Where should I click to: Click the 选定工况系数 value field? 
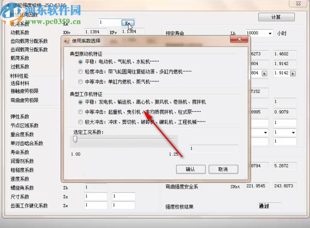pos(214,149)
